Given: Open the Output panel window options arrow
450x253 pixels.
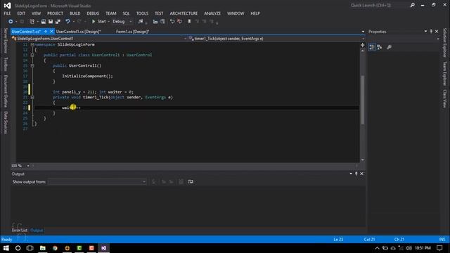Looking at the screenshot, I should click(351, 174).
